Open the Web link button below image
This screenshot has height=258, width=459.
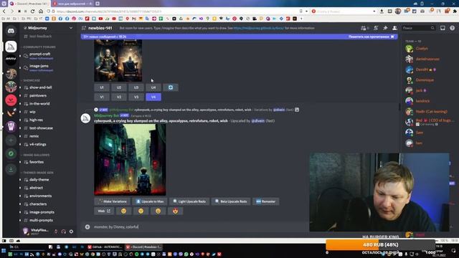click(104, 211)
